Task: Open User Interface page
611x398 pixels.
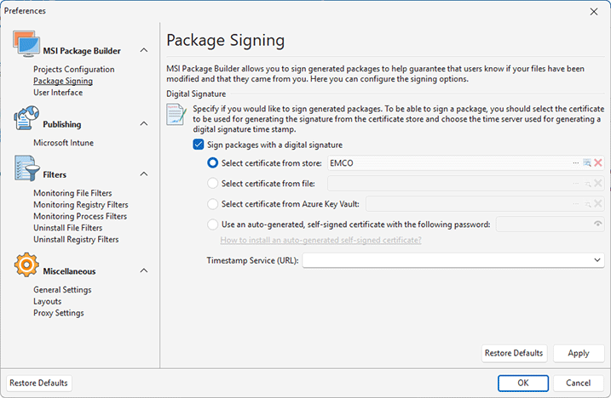Action: pos(58,93)
